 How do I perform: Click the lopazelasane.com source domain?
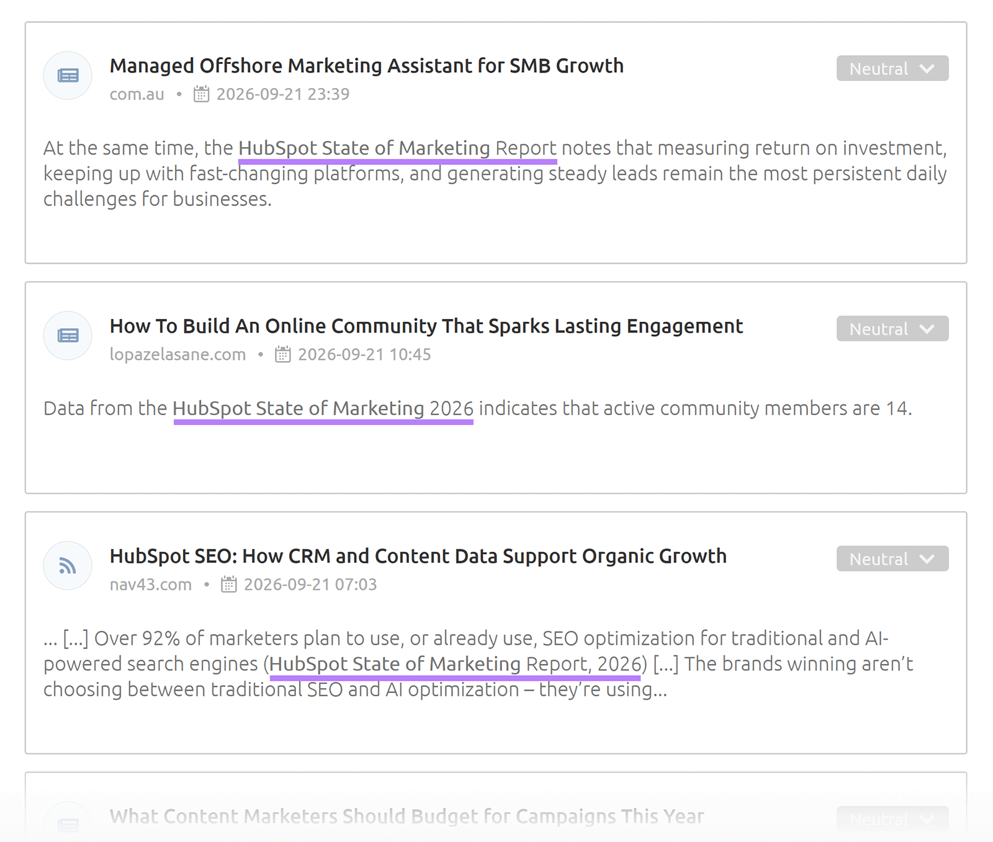pyautogui.click(x=178, y=355)
